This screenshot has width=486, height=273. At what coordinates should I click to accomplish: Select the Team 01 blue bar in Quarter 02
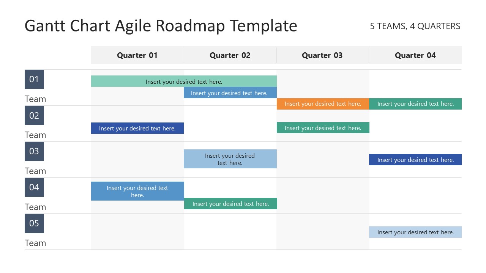coord(230,93)
